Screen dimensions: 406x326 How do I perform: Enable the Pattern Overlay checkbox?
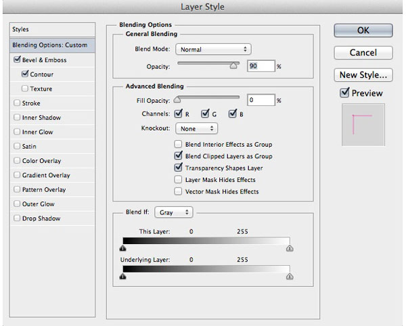click(17, 189)
